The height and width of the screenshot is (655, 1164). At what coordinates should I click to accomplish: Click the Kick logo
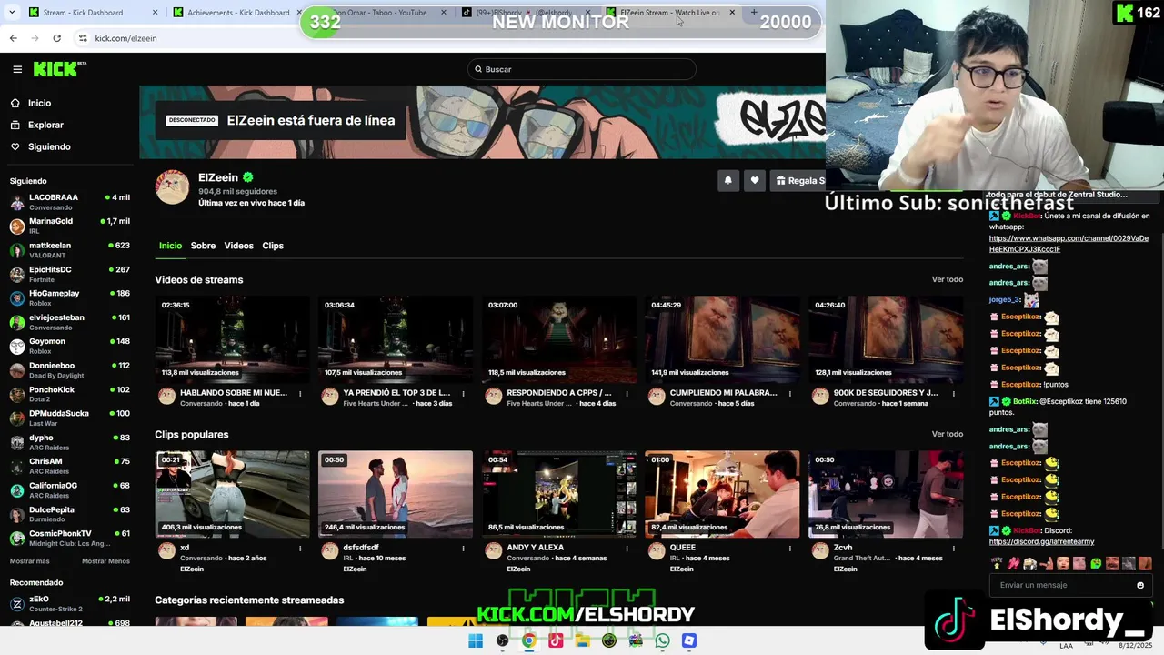coord(59,69)
